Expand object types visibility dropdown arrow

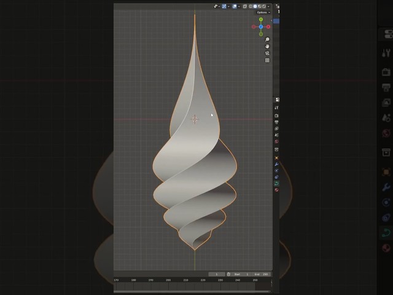pyautogui.click(x=219, y=7)
